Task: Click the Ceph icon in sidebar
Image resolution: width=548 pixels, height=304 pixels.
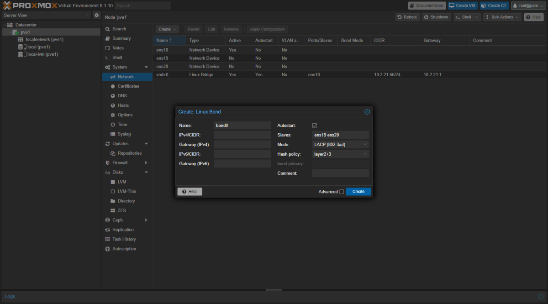Action: [x=108, y=220]
